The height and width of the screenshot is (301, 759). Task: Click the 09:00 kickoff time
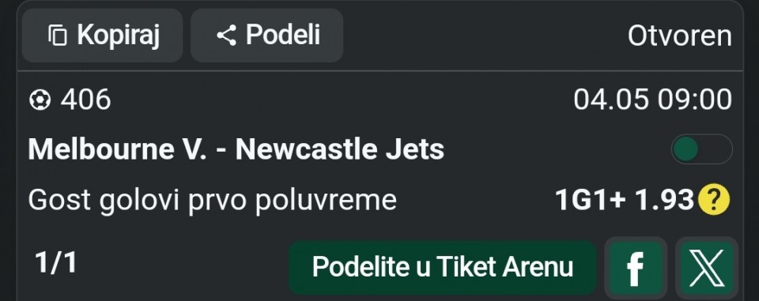(x=695, y=100)
